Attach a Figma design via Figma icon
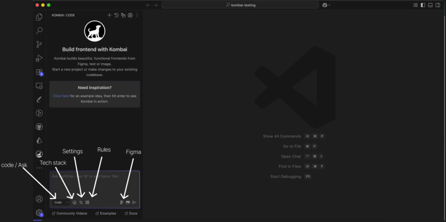The image size is (446, 222). click(x=122, y=203)
